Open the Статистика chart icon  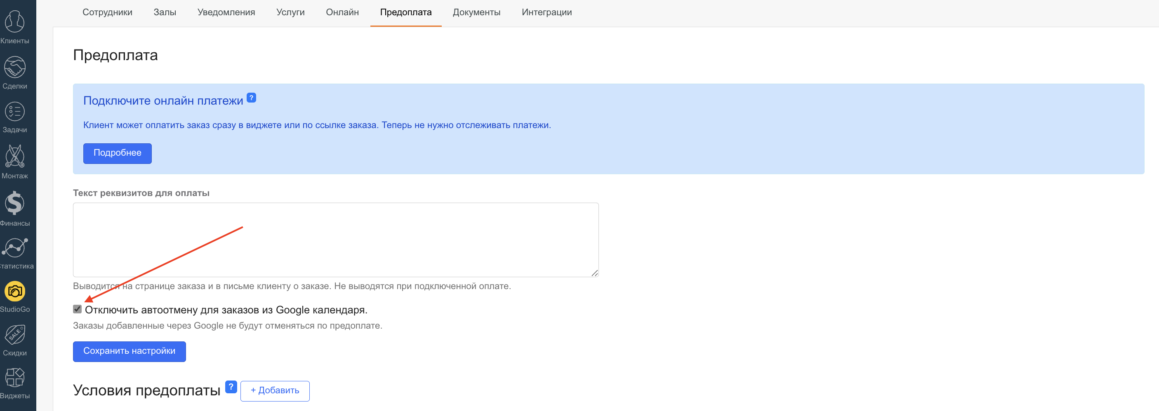(x=14, y=247)
